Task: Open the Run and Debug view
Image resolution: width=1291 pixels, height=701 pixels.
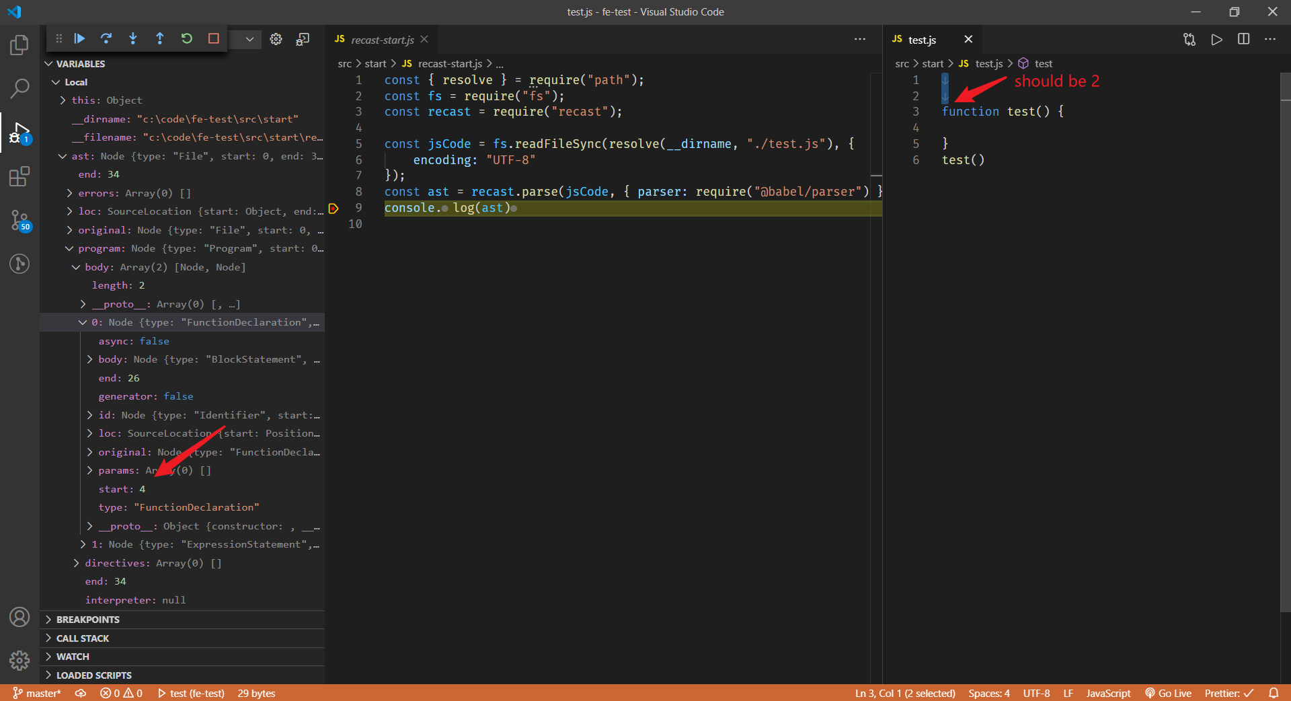Action: pos(19,133)
